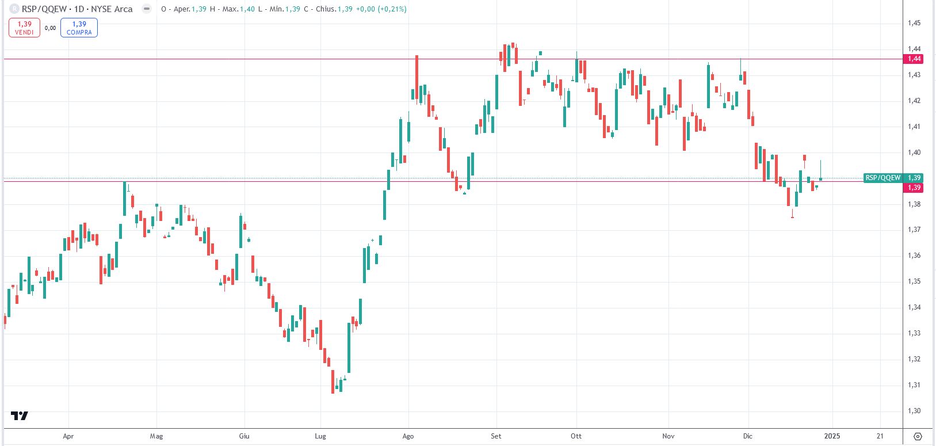
Task: Click the 1,42 price scale label
Action: pyautogui.click(x=914, y=101)
